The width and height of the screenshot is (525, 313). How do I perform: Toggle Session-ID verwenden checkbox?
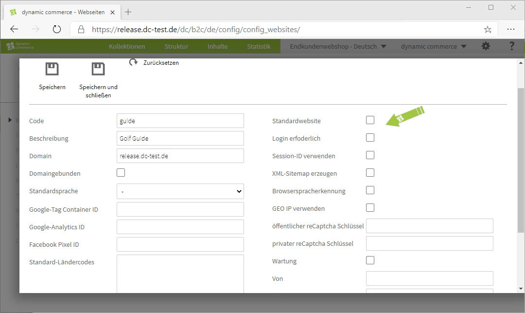tap(370, 155)
